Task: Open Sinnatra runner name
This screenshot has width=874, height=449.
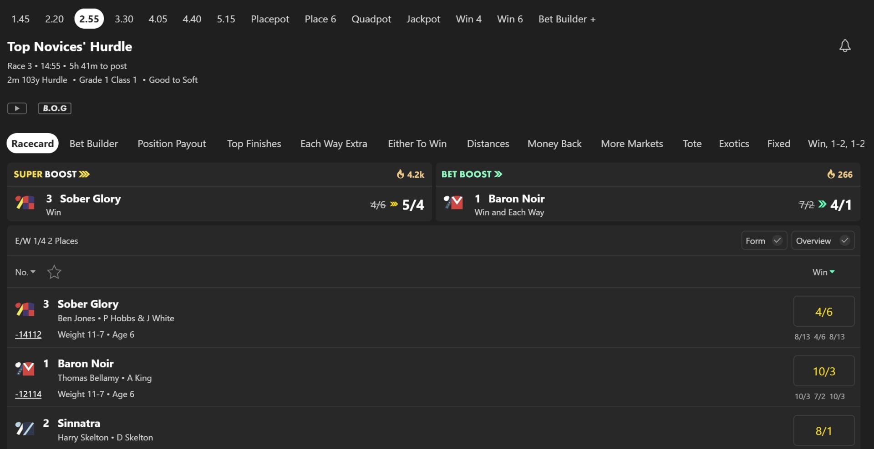Action: tap(79, 423)
